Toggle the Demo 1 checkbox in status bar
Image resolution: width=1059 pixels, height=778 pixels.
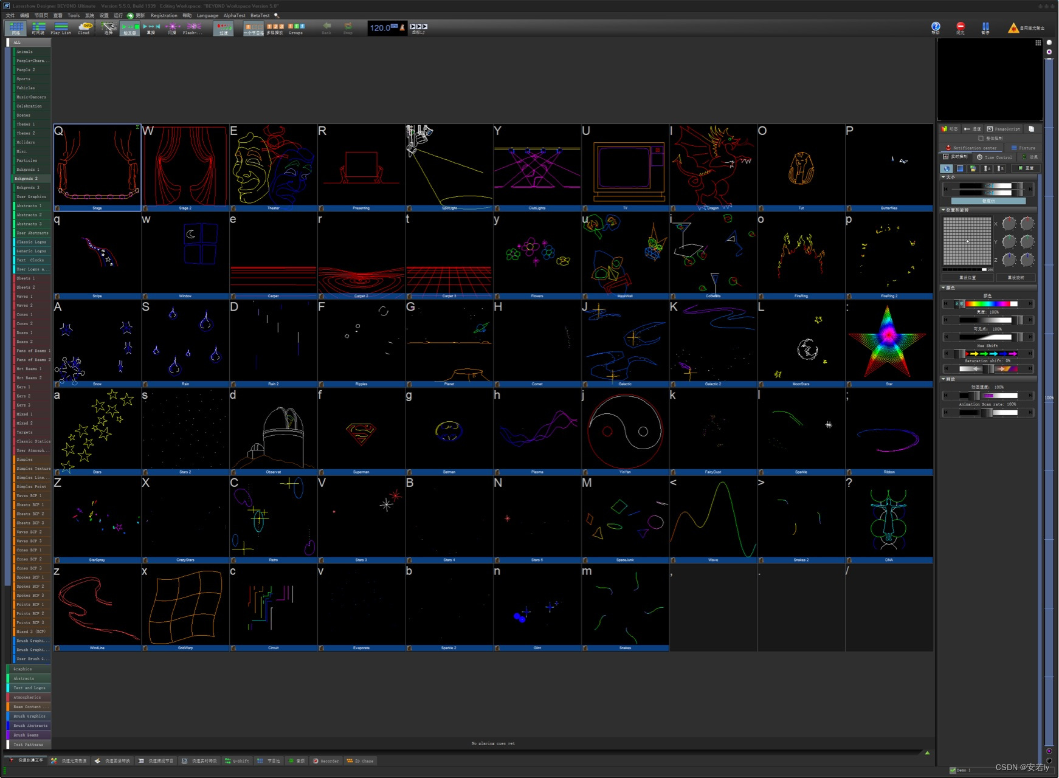953,770
